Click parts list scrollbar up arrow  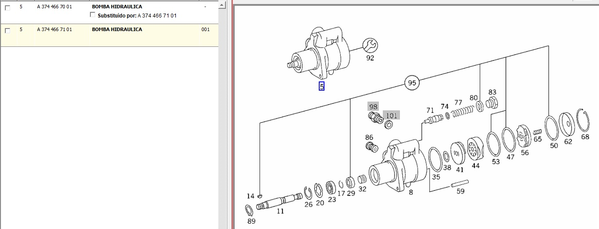pos(222,5)
